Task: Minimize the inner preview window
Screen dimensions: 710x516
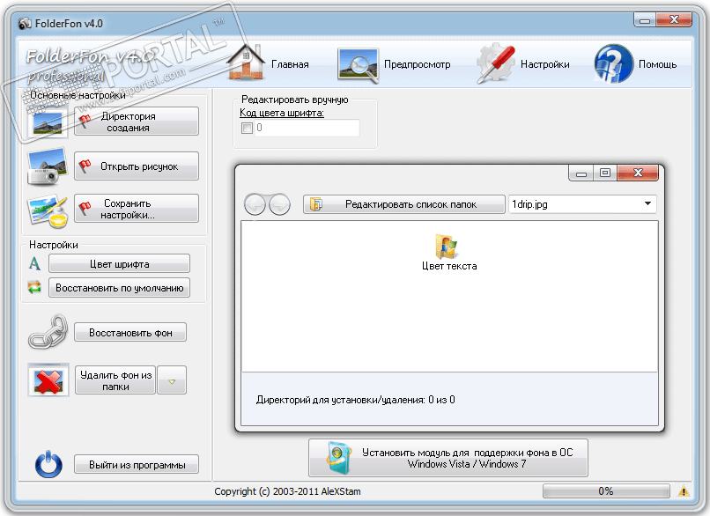Action: coord(581,173)
